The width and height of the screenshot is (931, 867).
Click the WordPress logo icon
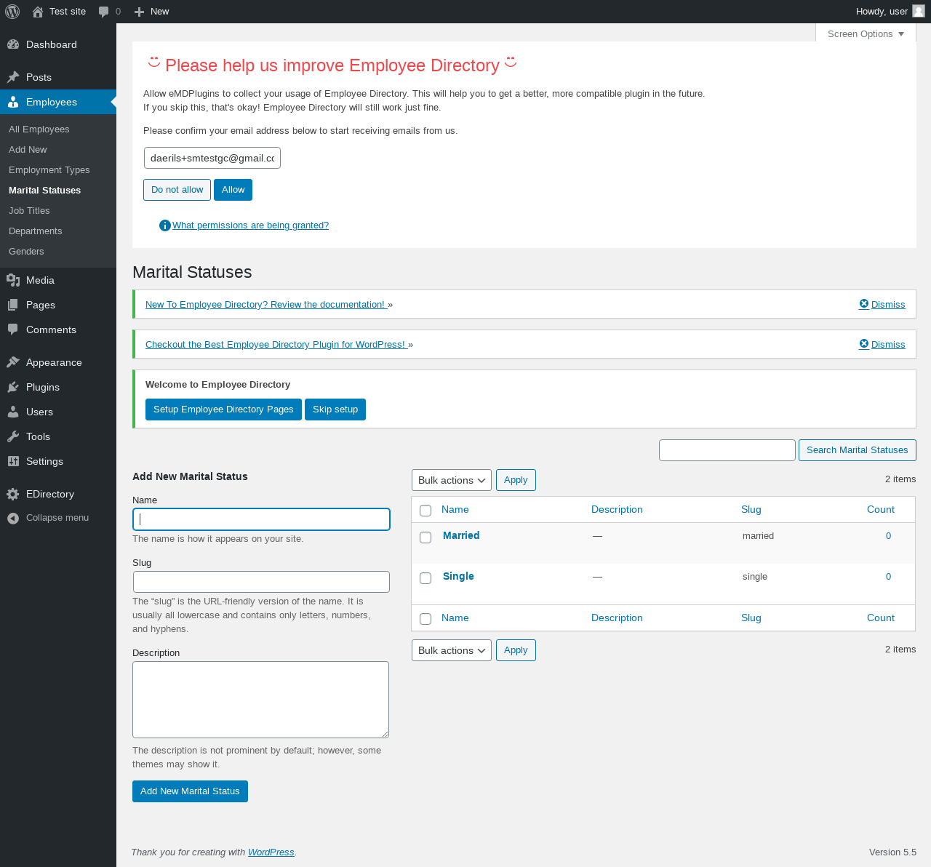(12, 12)
